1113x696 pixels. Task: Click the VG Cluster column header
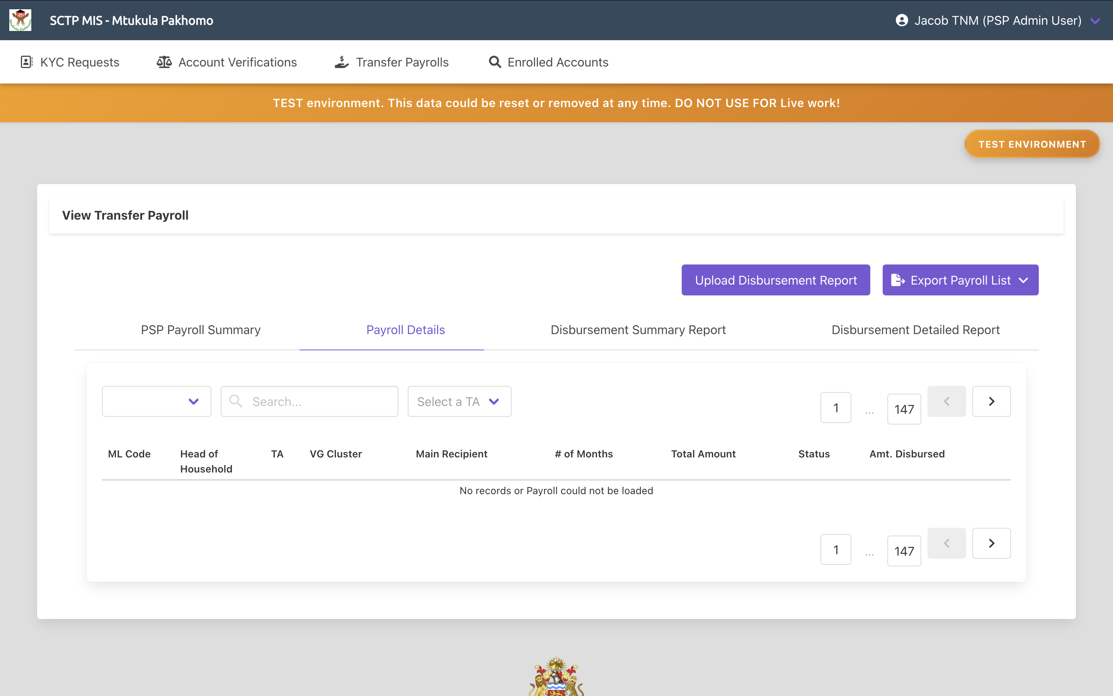point(336,454)
